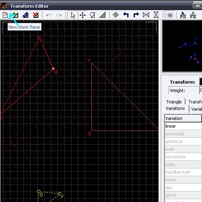This screenshot has height=202, width=202.
Task: Remove triangle with the red X icon
Action: (x=36, y=15)
